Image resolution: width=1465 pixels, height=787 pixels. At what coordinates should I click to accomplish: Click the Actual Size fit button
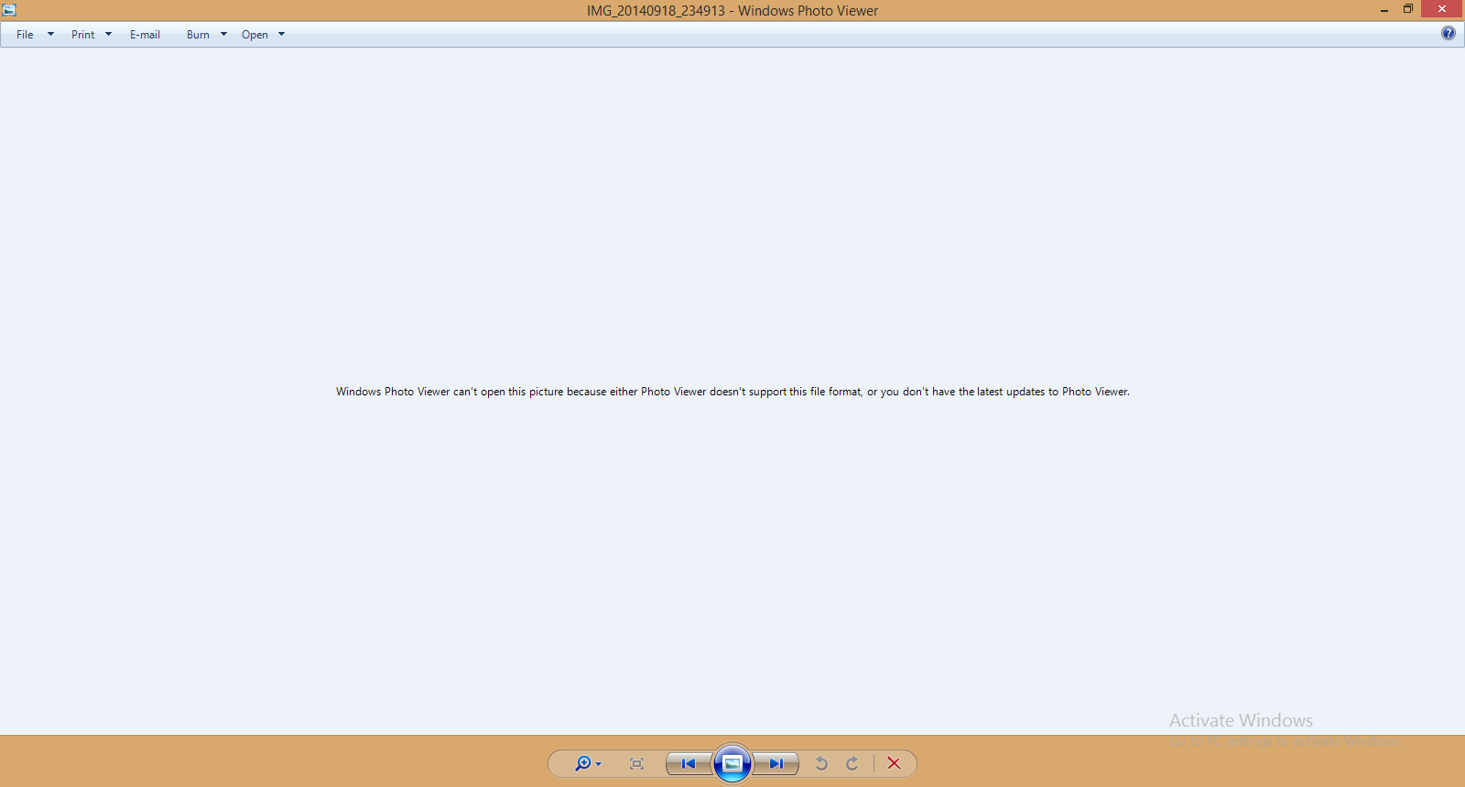tap(637, 763)
